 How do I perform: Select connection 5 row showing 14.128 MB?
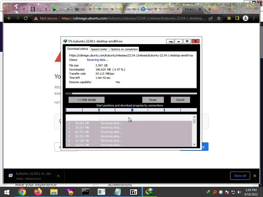pyautogui.click(x=129, y=141)
